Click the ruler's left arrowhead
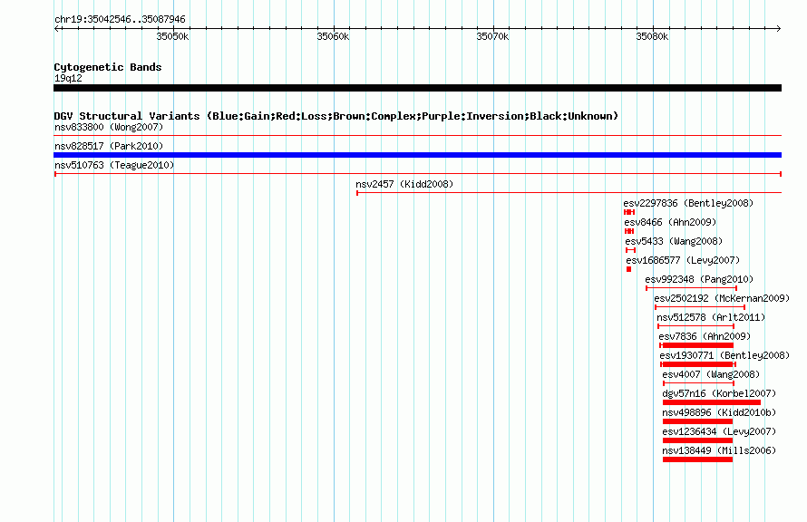 pos(56,28)
